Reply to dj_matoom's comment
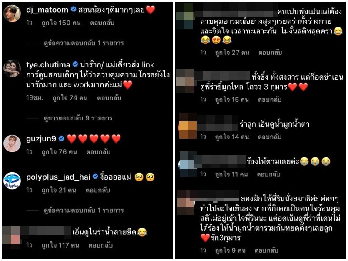 (102, 23)
